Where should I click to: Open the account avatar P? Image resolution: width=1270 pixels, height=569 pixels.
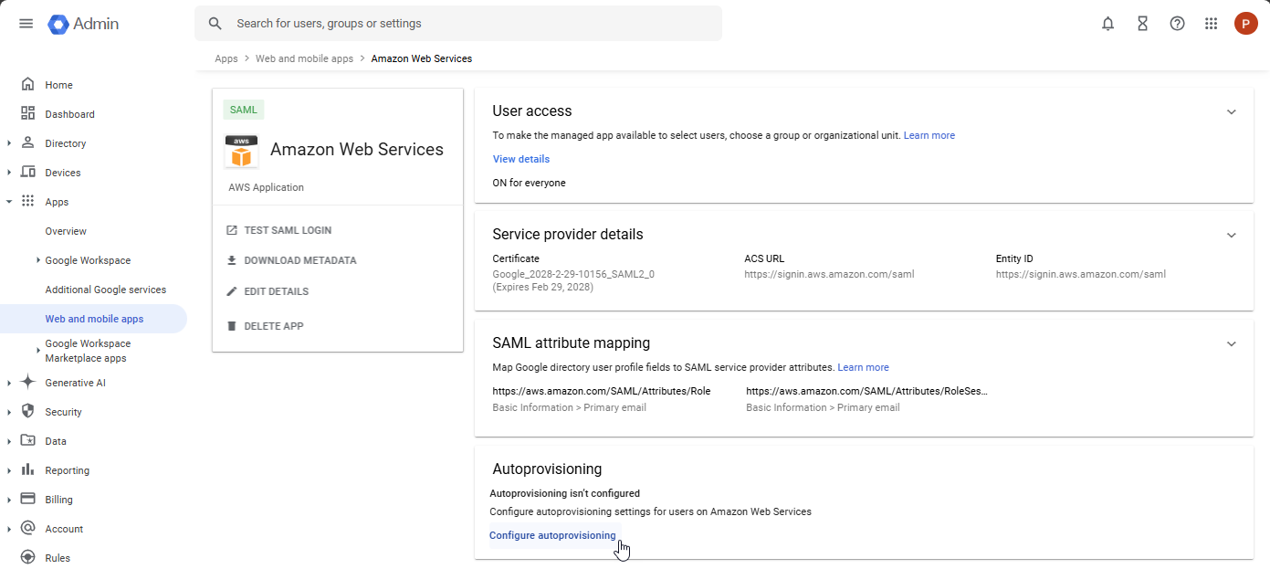1246,24
